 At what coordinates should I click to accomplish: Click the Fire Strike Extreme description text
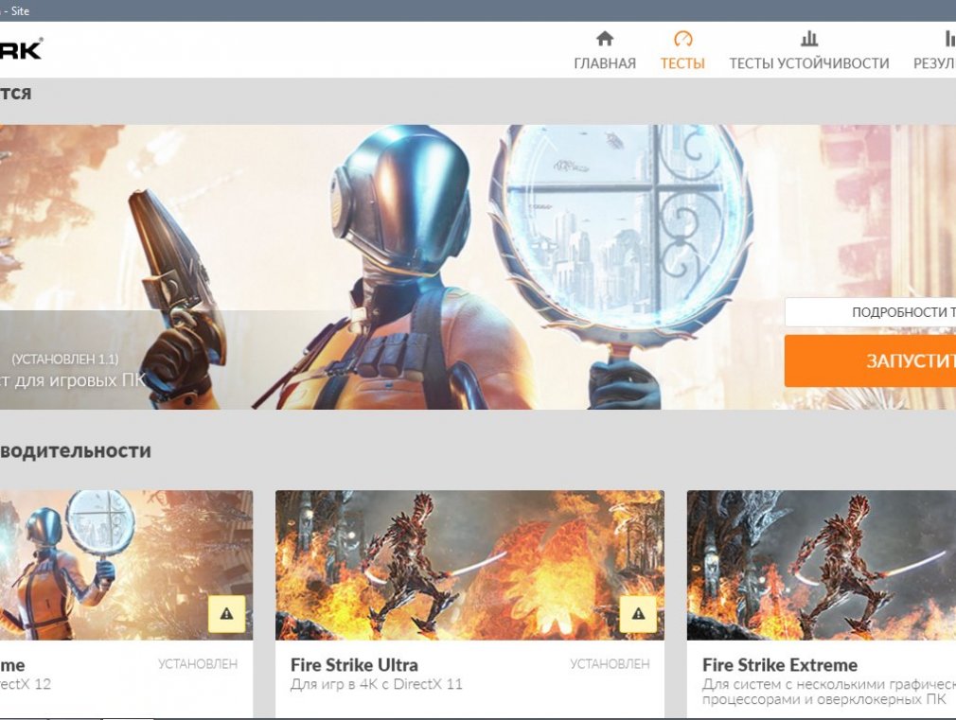829,692
